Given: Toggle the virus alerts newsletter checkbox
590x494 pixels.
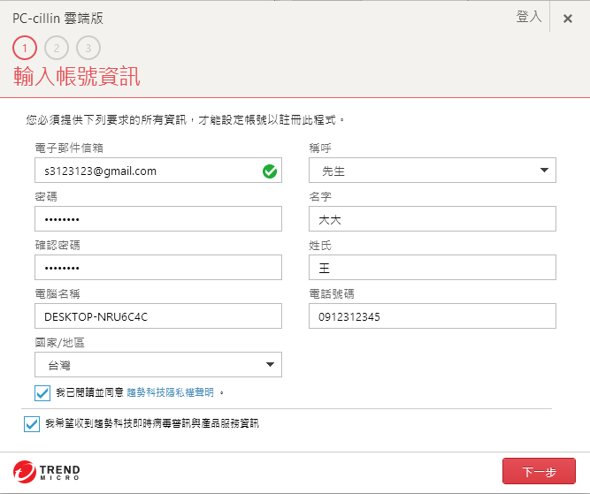Looking at the screenshot, I should 33,424.
